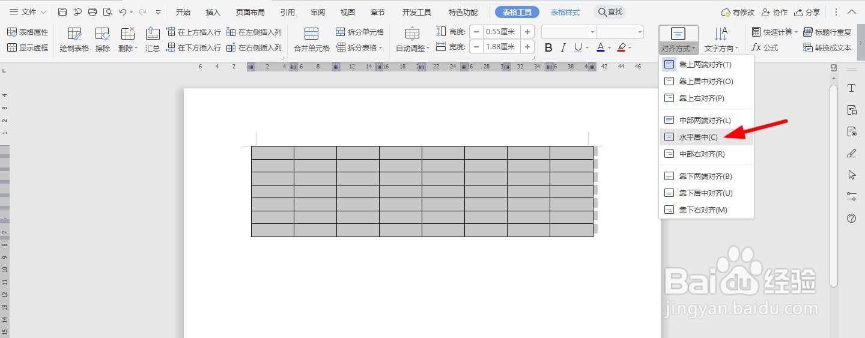Toggle Italic formatting

pyautogui.click(x=563, y=47)
